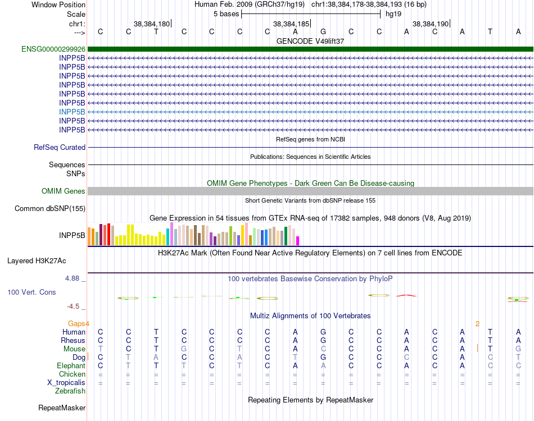The image size is (534, 421).
Task: Click the Scale track label
Action: [x=76, y=14]
